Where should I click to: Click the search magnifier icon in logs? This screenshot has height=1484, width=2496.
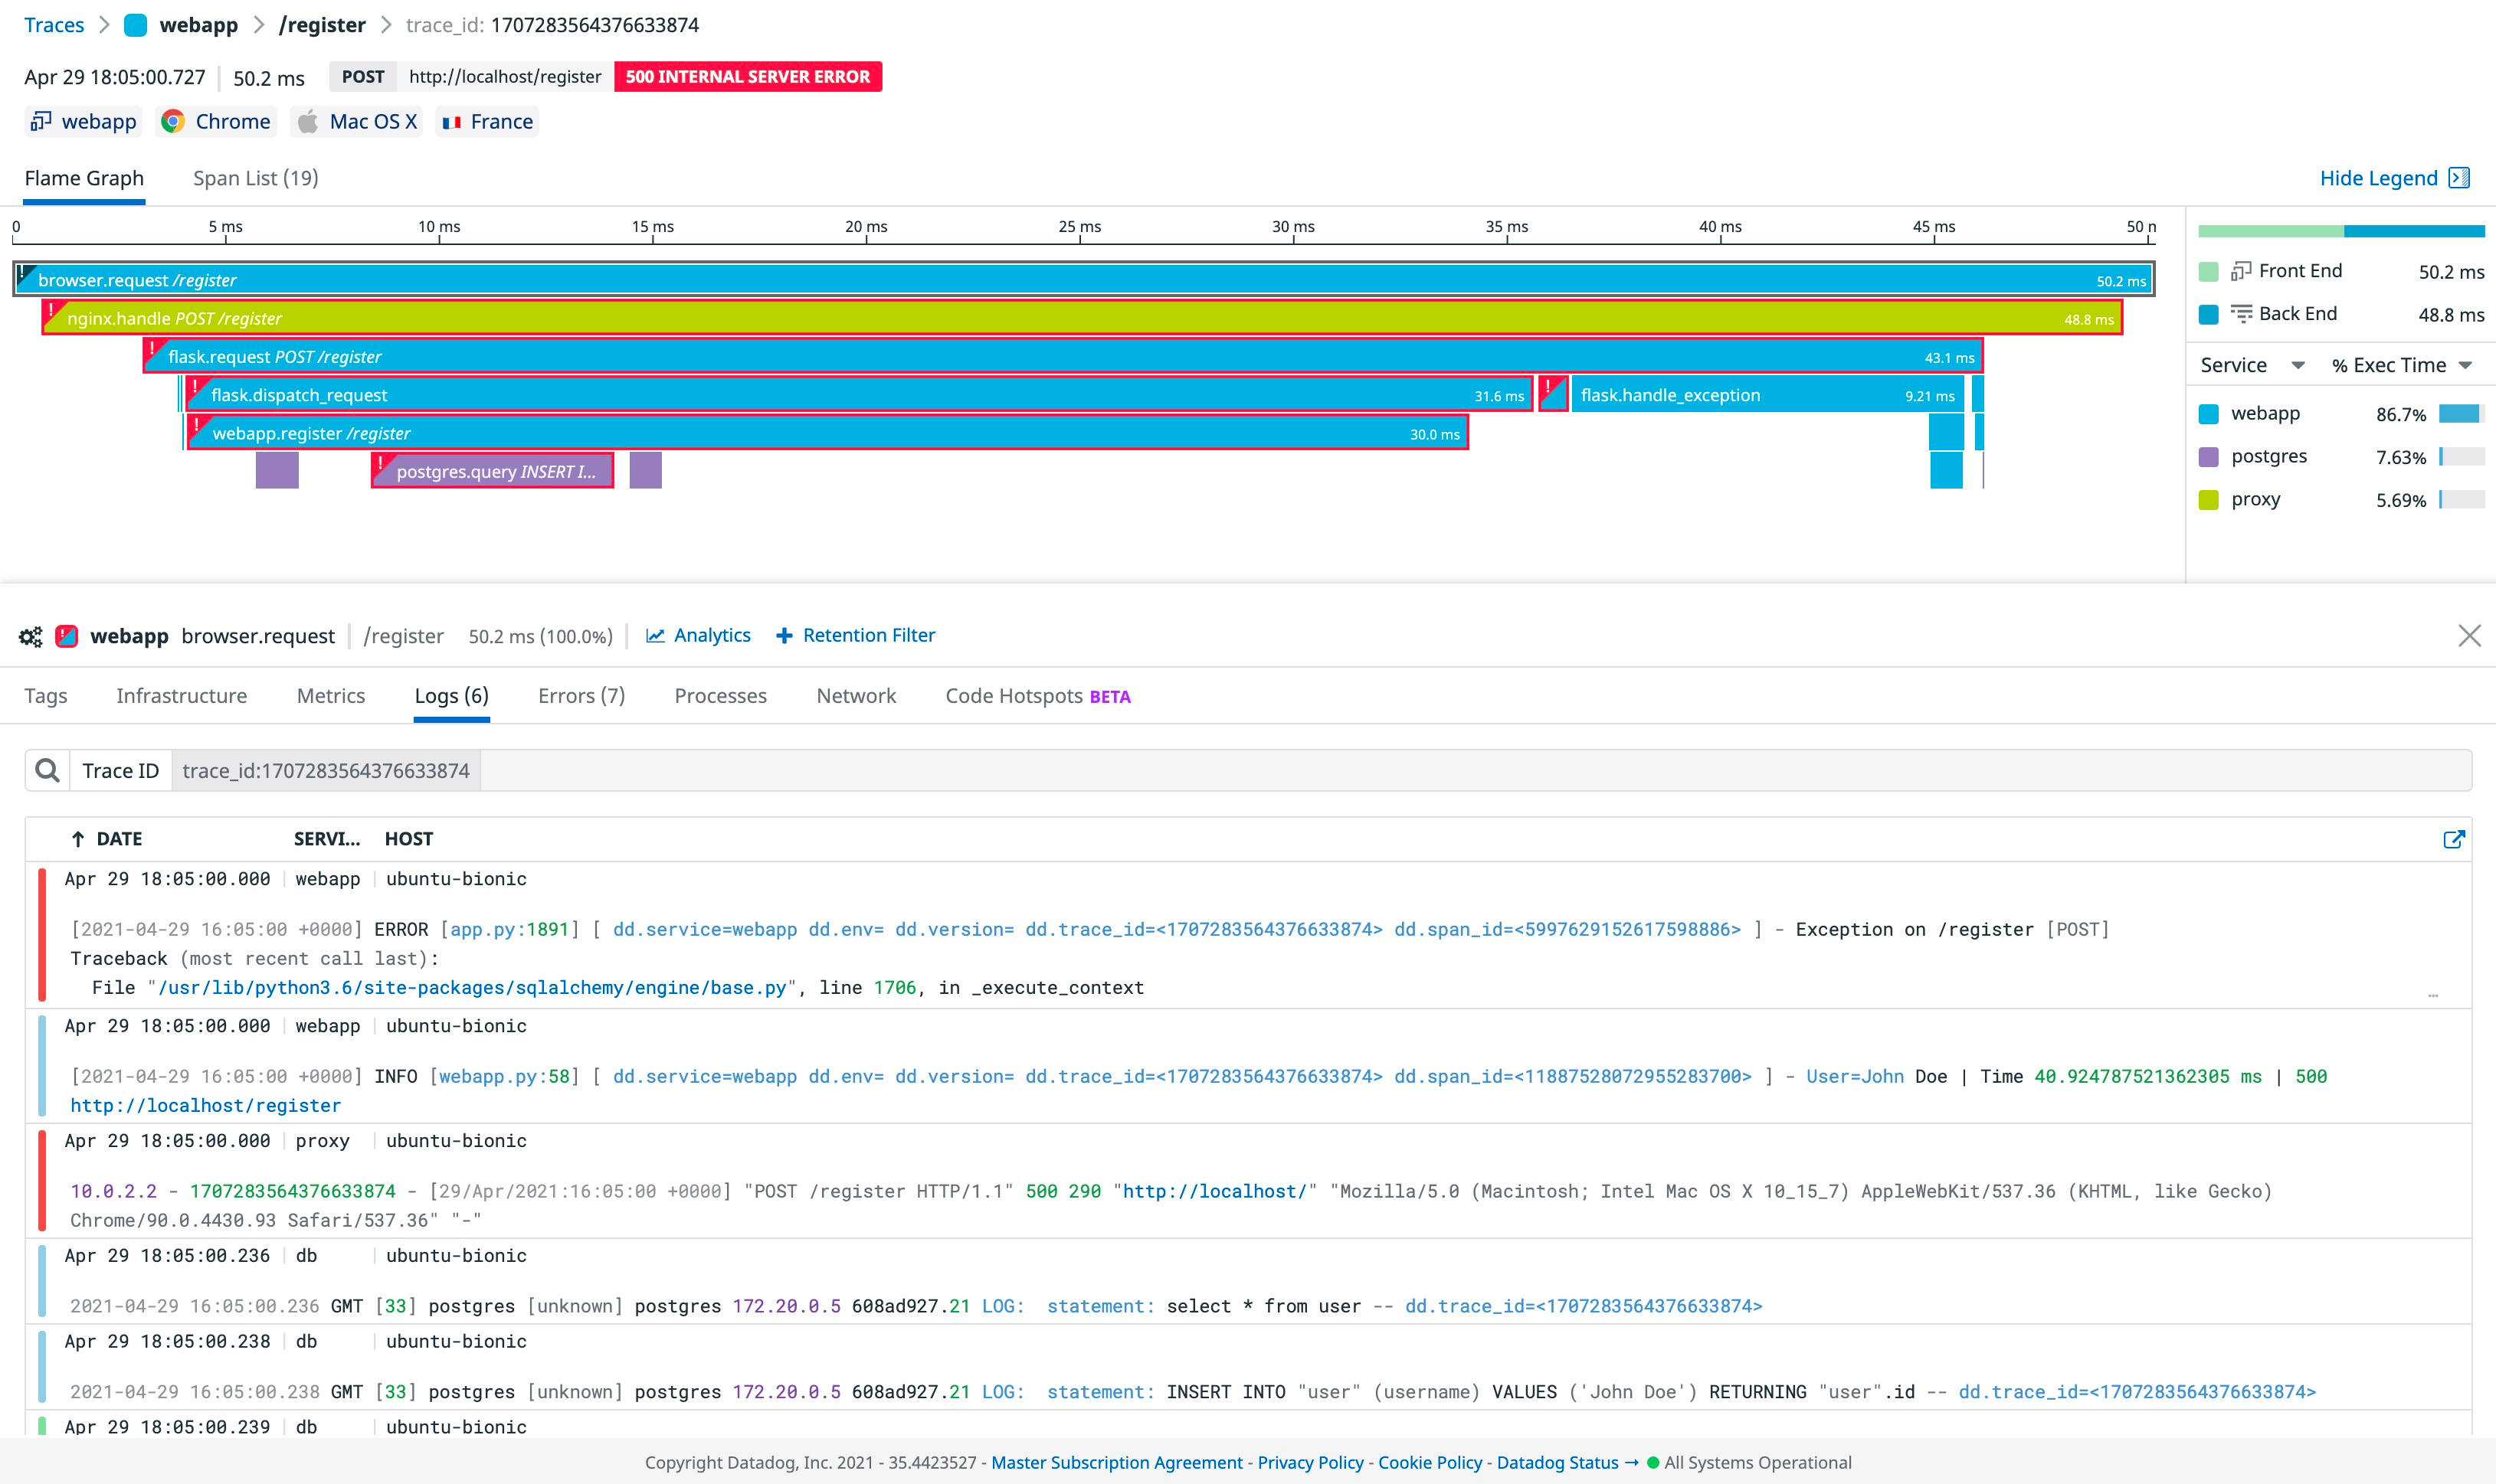click(x=47, y=770)
